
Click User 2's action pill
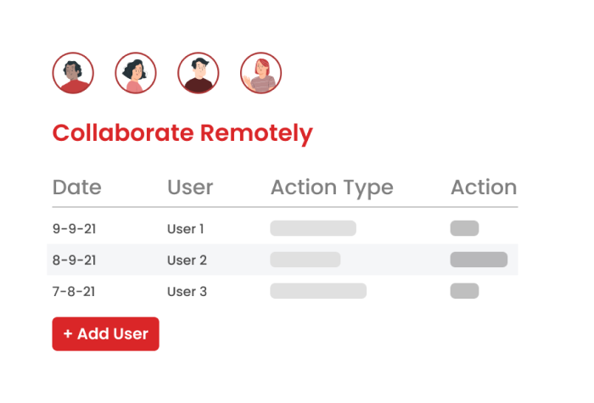[x=479, y=260]
